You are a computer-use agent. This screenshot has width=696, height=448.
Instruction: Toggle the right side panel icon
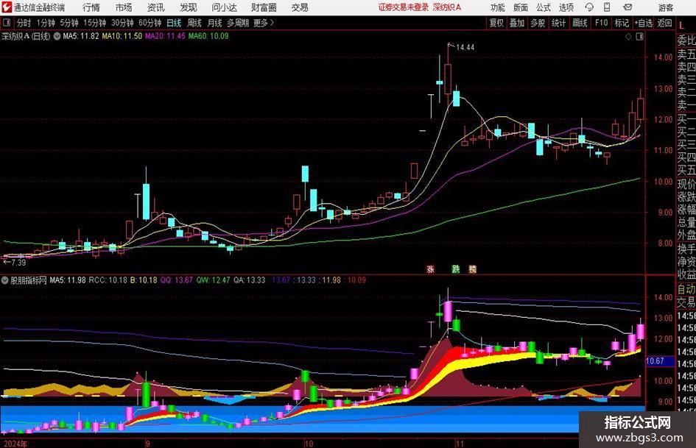(639, 37)
